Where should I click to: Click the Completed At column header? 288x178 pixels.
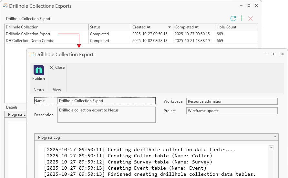tap(194, 27)
